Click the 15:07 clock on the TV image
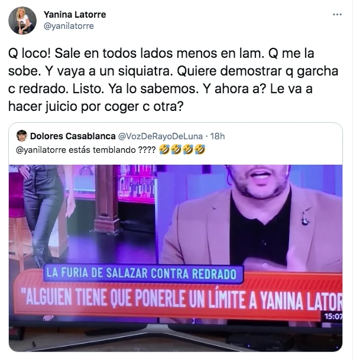The height and width of the screenshot is (360, 353). point(332,316)
